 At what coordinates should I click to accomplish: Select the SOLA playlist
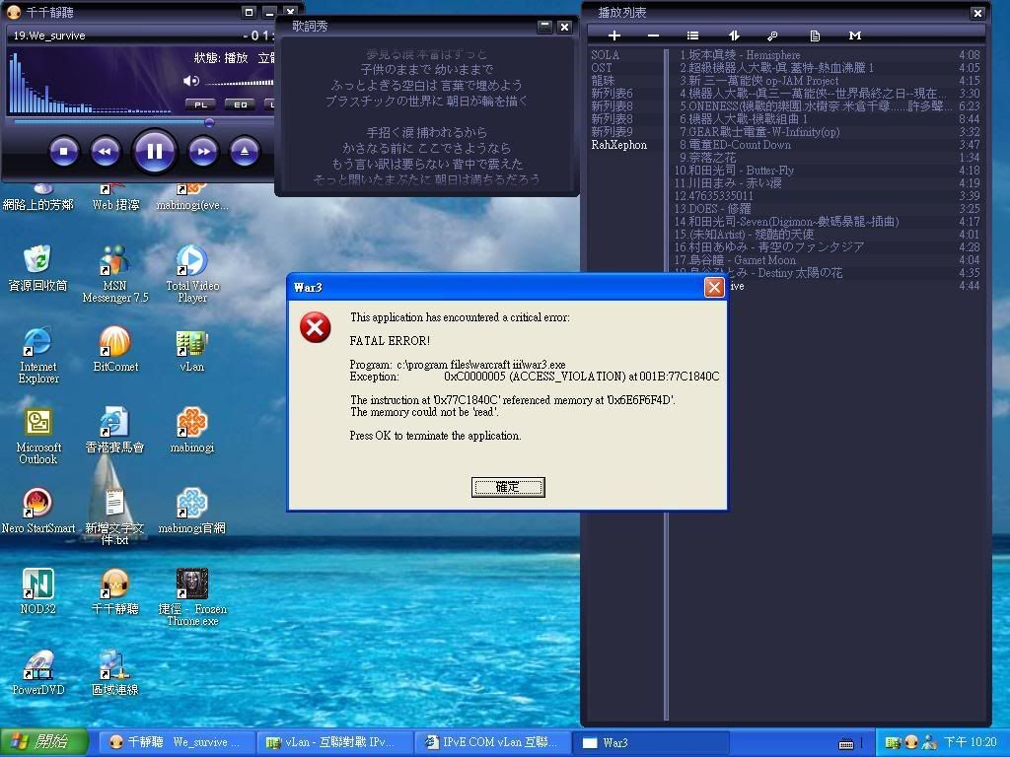606,55
